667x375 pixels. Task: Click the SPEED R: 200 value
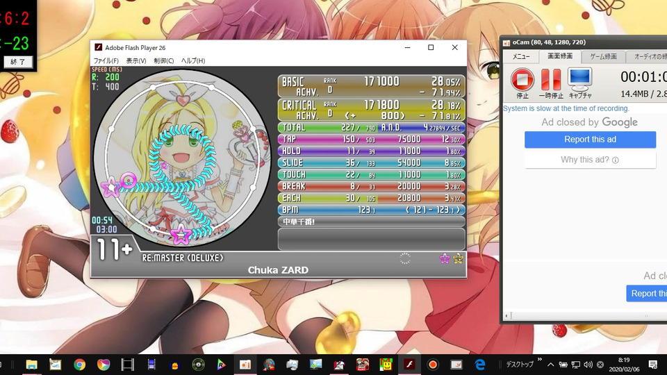coord(106,77)
